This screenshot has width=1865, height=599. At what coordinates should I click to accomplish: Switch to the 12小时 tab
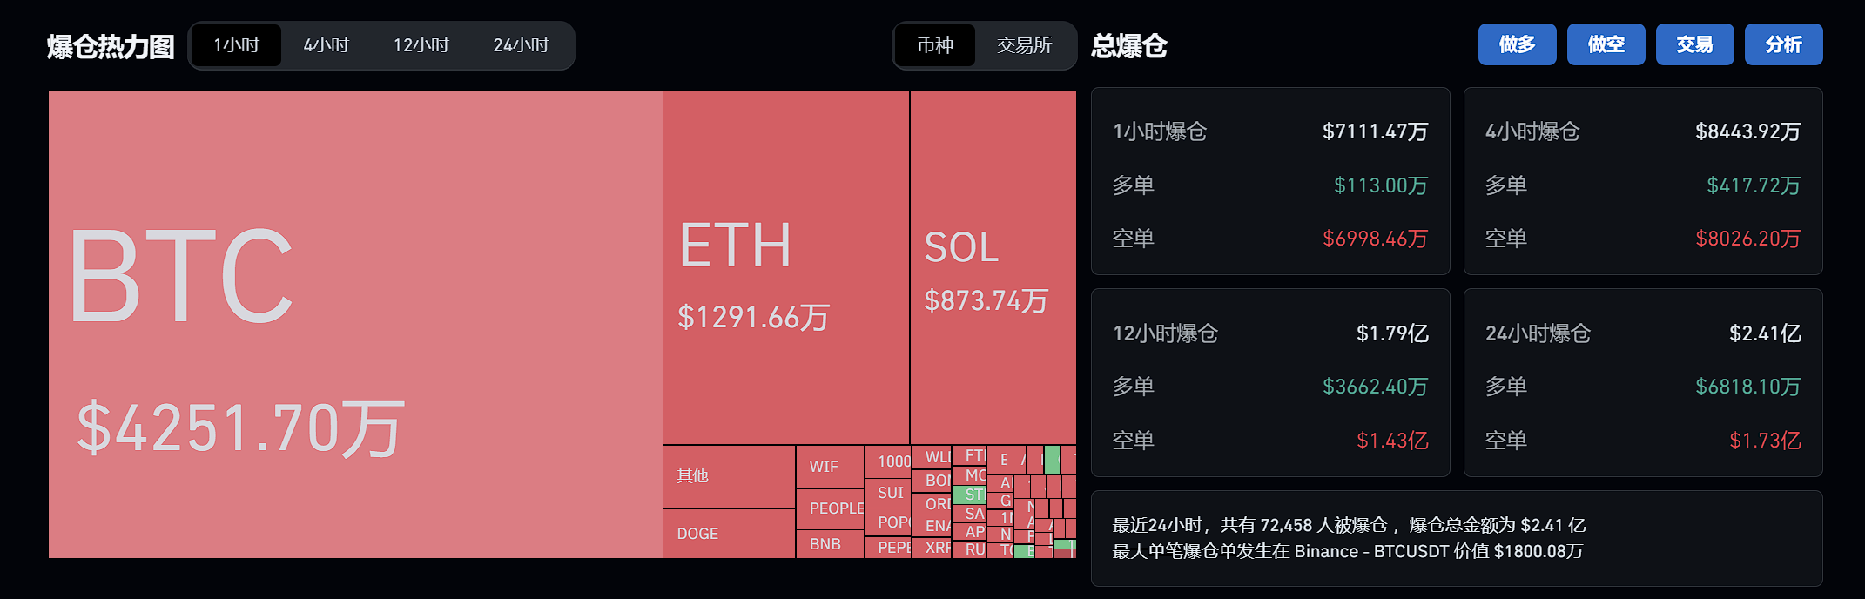click(x=421, y=45)
